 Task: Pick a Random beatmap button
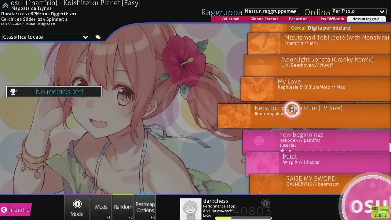click(x=123, y=207)
